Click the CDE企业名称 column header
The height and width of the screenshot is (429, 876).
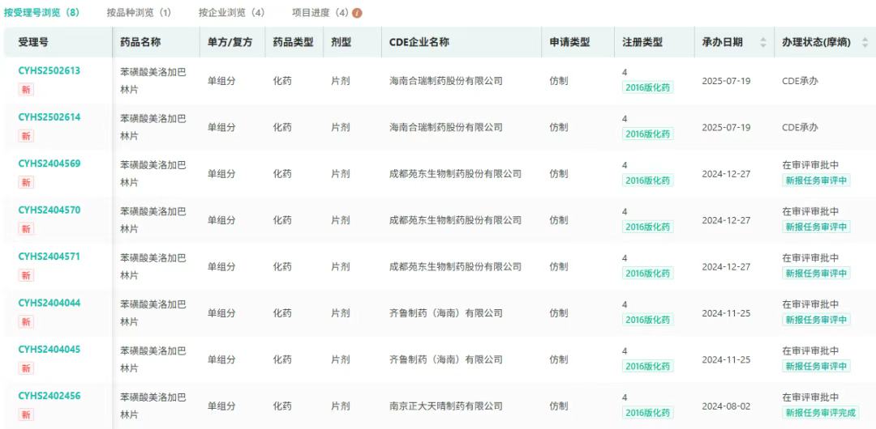click(x=419, y=42)
